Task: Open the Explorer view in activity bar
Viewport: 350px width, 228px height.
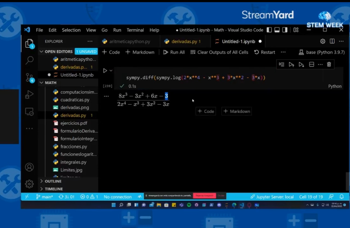Action: coord(29,44)
